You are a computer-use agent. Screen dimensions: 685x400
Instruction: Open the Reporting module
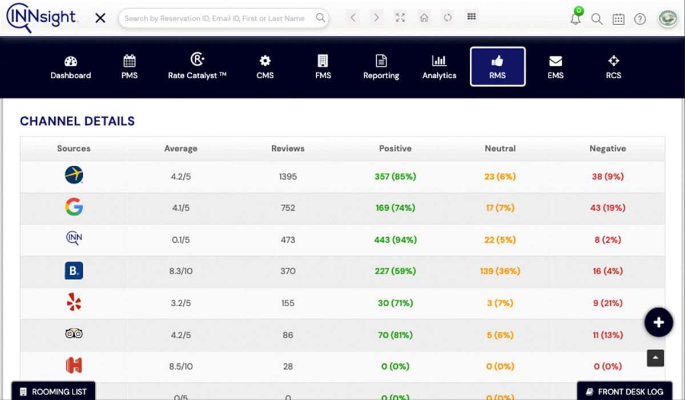(x=381, y=67)
